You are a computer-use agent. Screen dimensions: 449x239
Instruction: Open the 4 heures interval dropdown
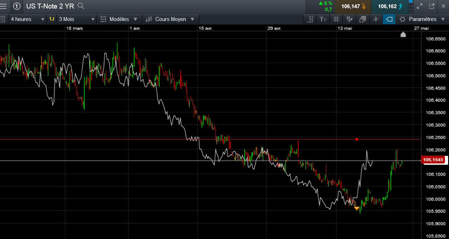tap(27, 19)
